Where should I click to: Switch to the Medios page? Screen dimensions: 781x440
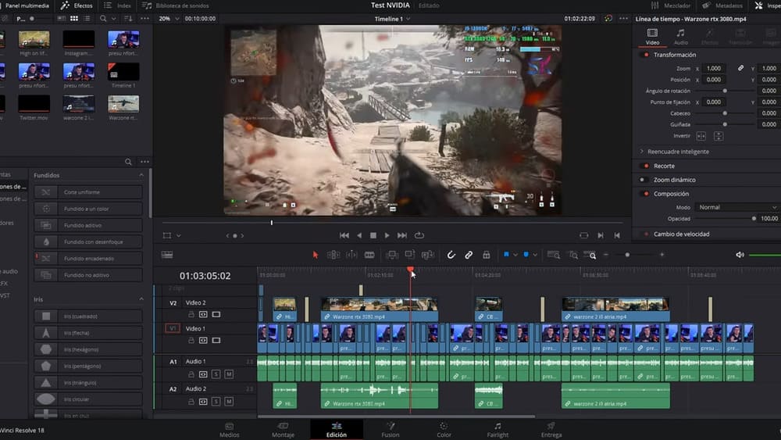pos(229,430)
